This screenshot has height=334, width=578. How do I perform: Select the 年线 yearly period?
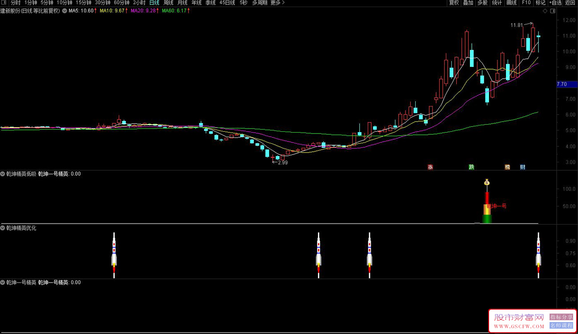pyautogui.click(x=197, y=3)
